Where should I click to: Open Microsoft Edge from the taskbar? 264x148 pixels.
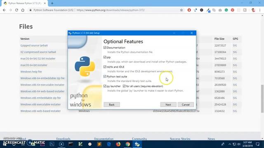pos(109,144)
